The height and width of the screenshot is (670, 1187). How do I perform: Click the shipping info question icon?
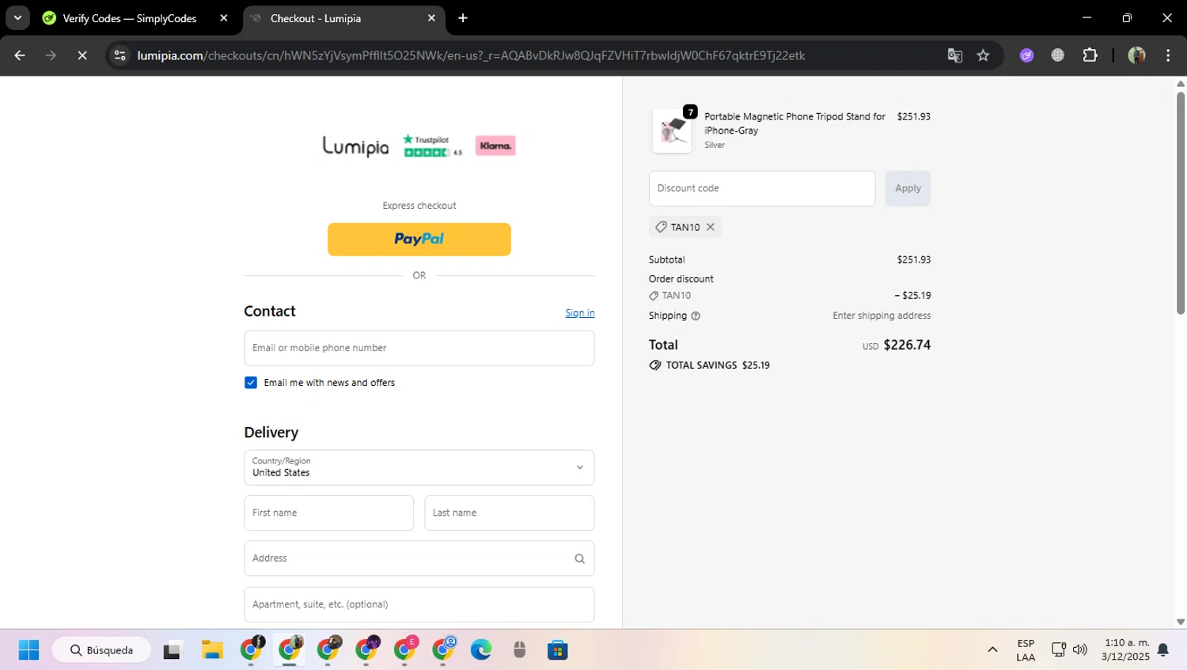[x=696, y=316]
